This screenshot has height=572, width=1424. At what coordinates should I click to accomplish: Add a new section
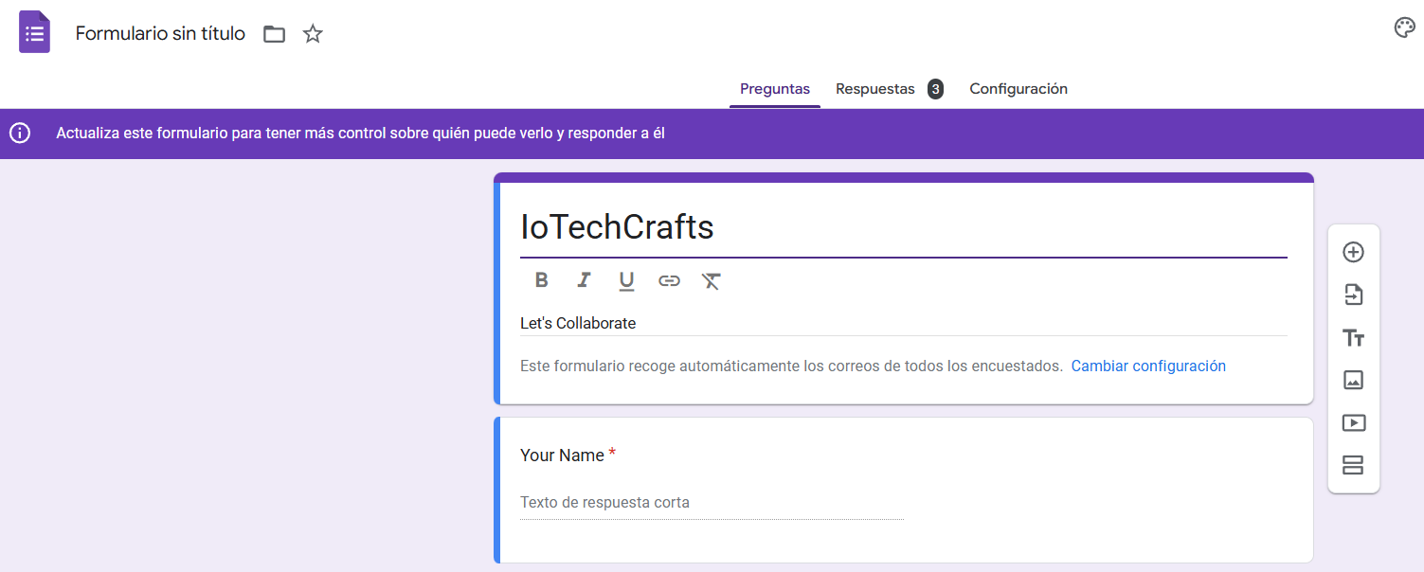pos(1353,465)
